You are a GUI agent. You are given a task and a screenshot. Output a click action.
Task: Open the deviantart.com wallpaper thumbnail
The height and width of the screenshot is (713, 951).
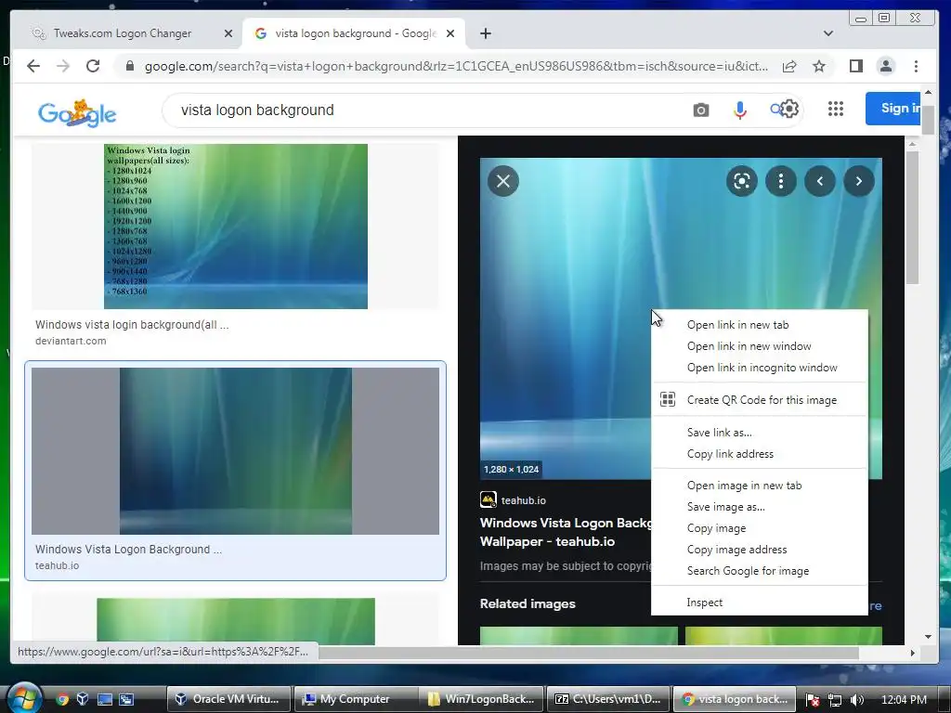tap(235, 227)
